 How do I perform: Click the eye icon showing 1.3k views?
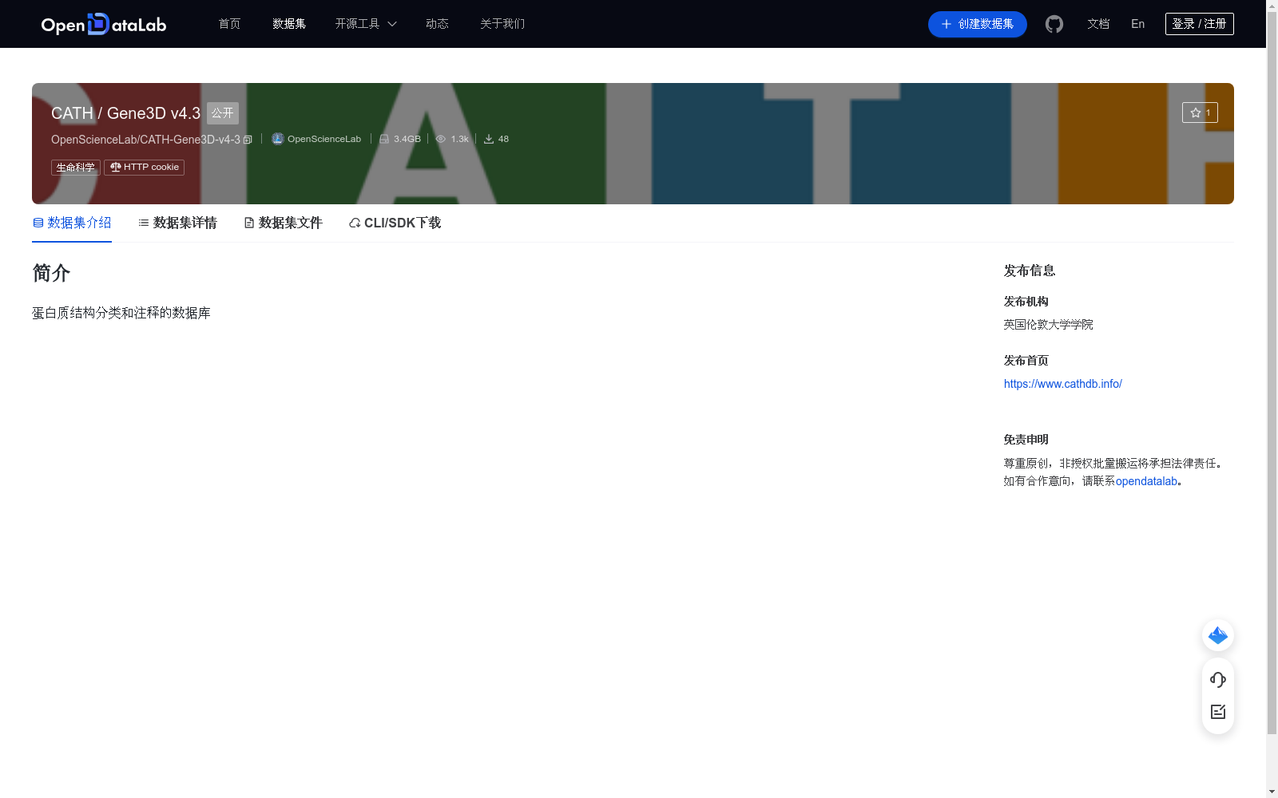click(441, 138)
